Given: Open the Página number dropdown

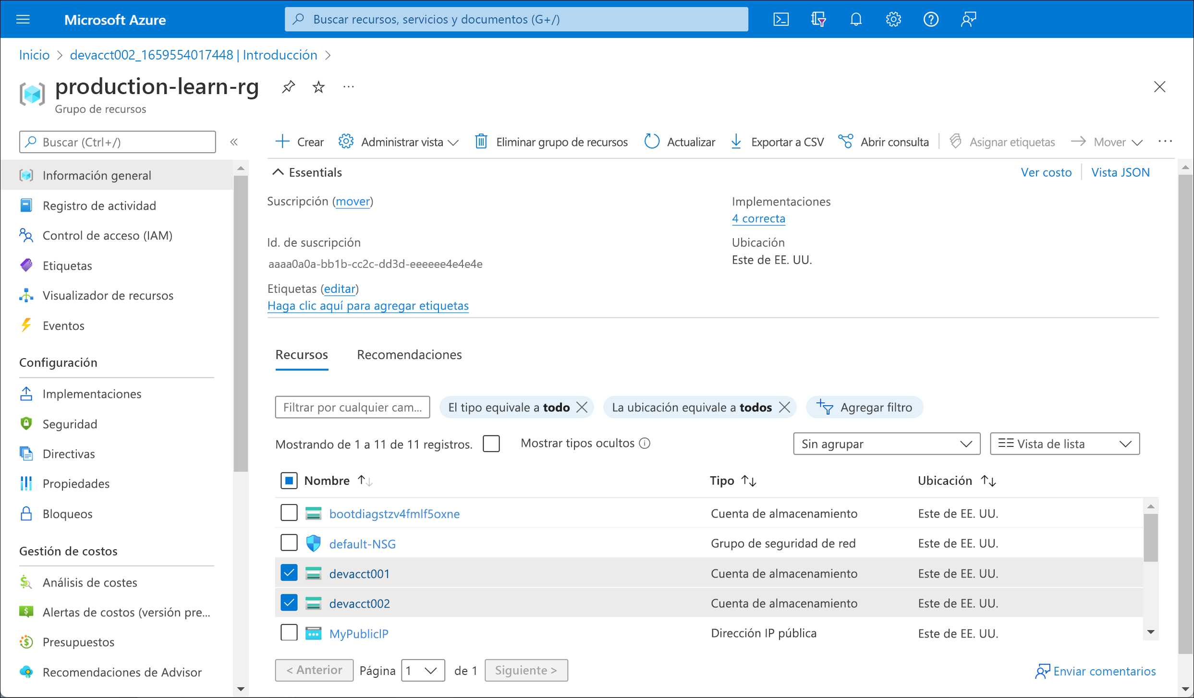Looking at the screenshot, I should click(423, 670).
